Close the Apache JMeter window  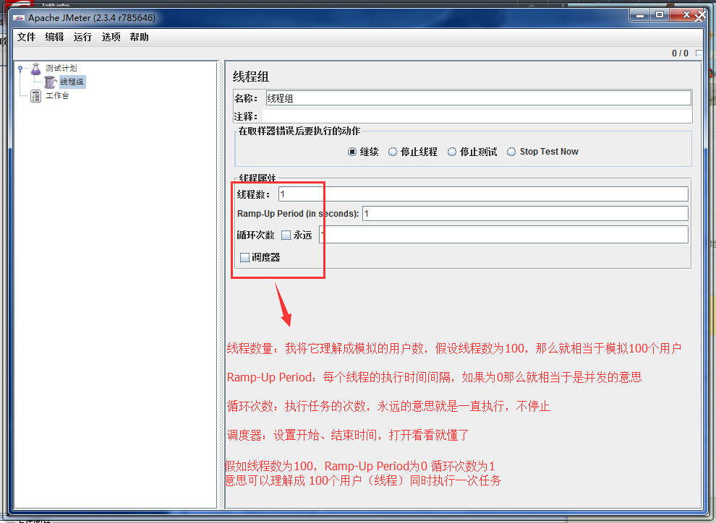[688, 15]
